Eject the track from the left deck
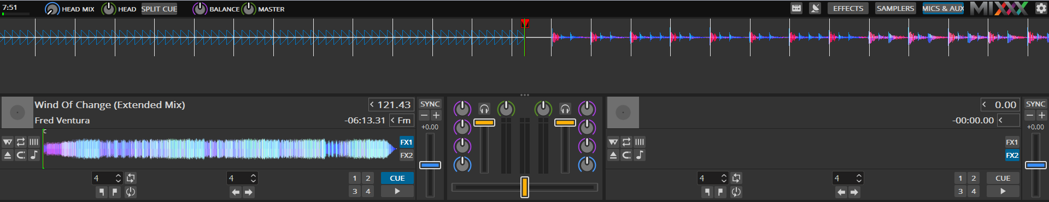Image resolution: width=1049 pixels, height=202 pixels. [8, 155]
